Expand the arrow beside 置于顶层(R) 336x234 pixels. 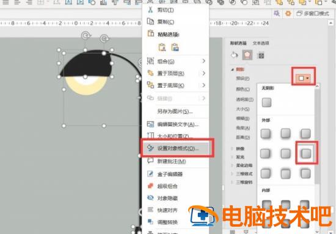pos(203,73)
